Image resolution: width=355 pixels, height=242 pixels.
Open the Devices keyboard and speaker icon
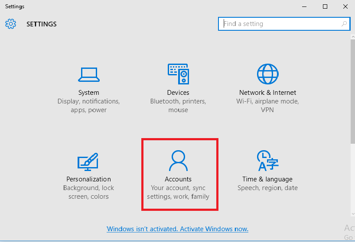coord(179,74)
